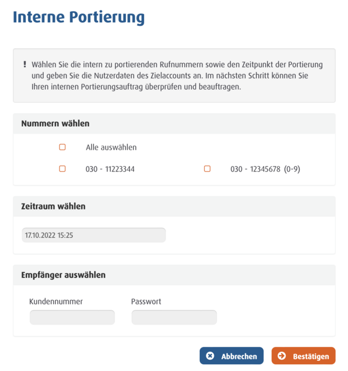Enable the "Alle auswählen" checkbox
The height and width of the screenshot is (371, 348).
point(62,147)
